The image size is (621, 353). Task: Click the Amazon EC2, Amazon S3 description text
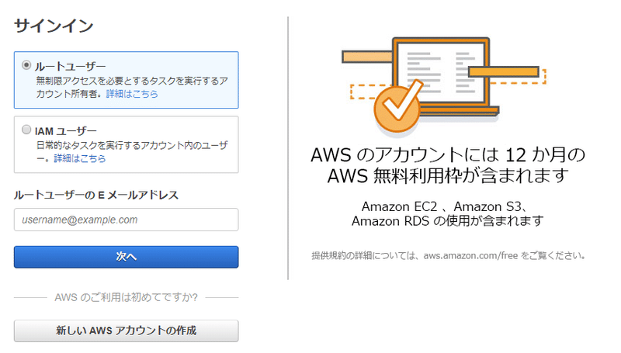pos(444,213)
